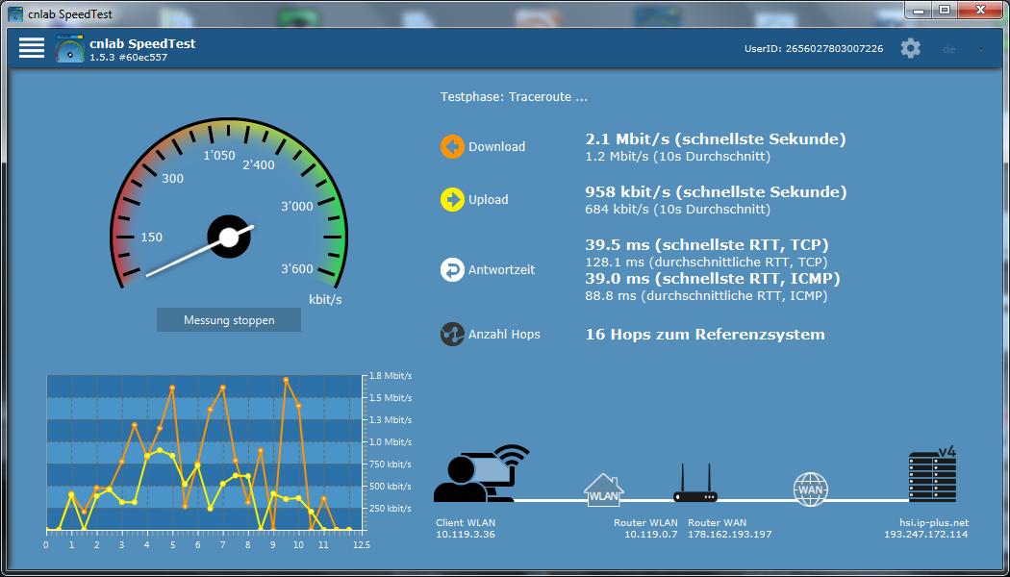Screen dimensions: 1010x577
Task: Click the hsi.ip-plus.net server name
Action: tap(934, 523)
